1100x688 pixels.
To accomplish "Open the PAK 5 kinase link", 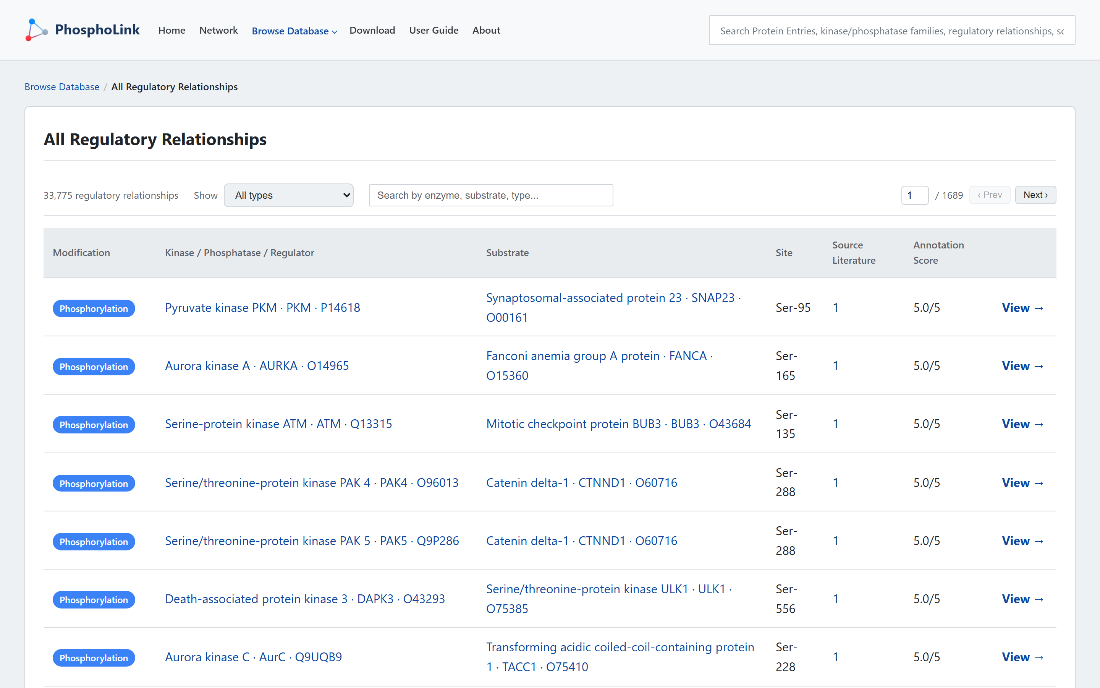I will coord(312,540).
